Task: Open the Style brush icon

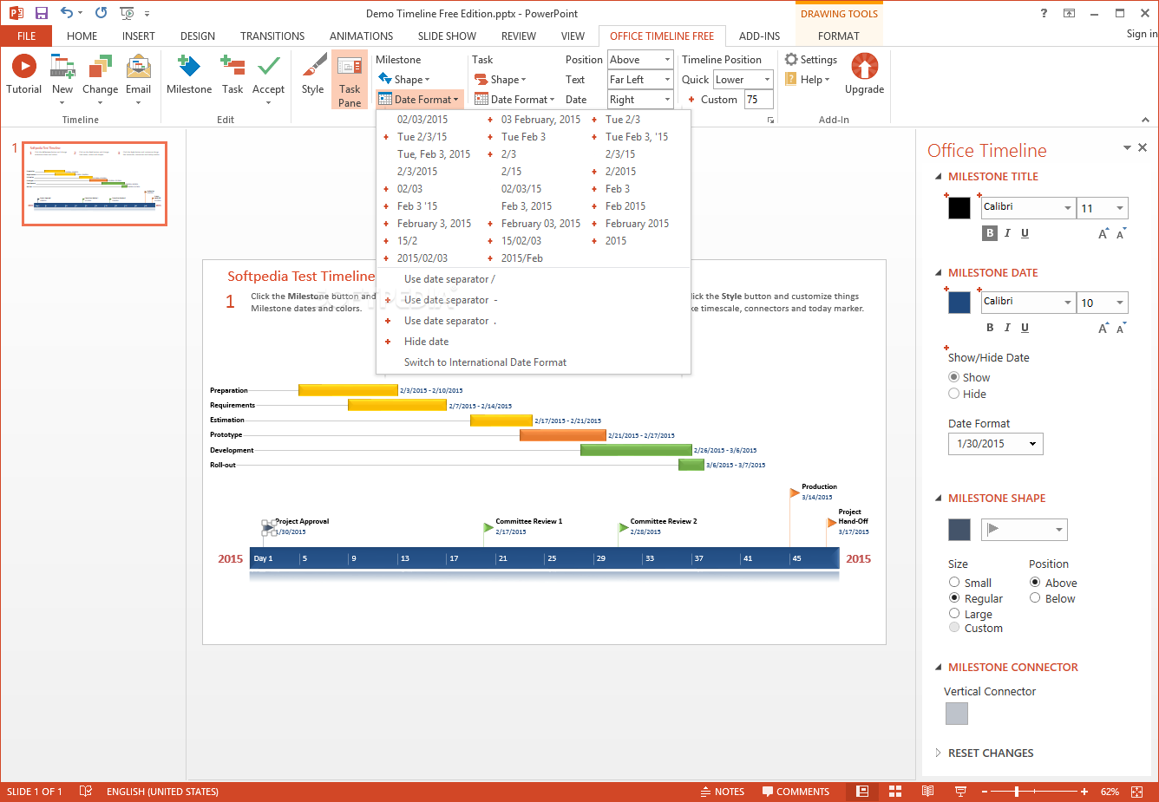Action: tap(313, 66)
